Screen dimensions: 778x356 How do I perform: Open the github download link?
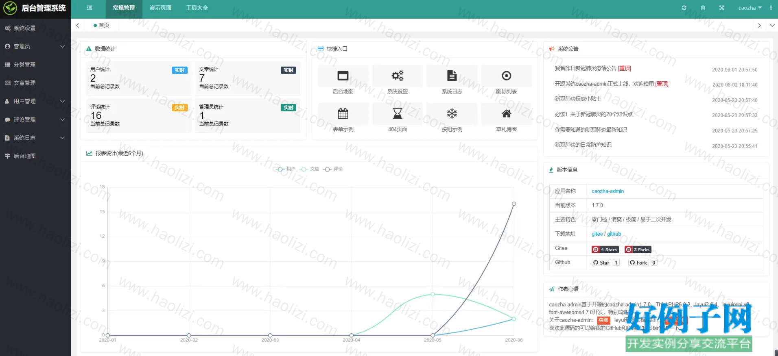[x=614, y=234]
